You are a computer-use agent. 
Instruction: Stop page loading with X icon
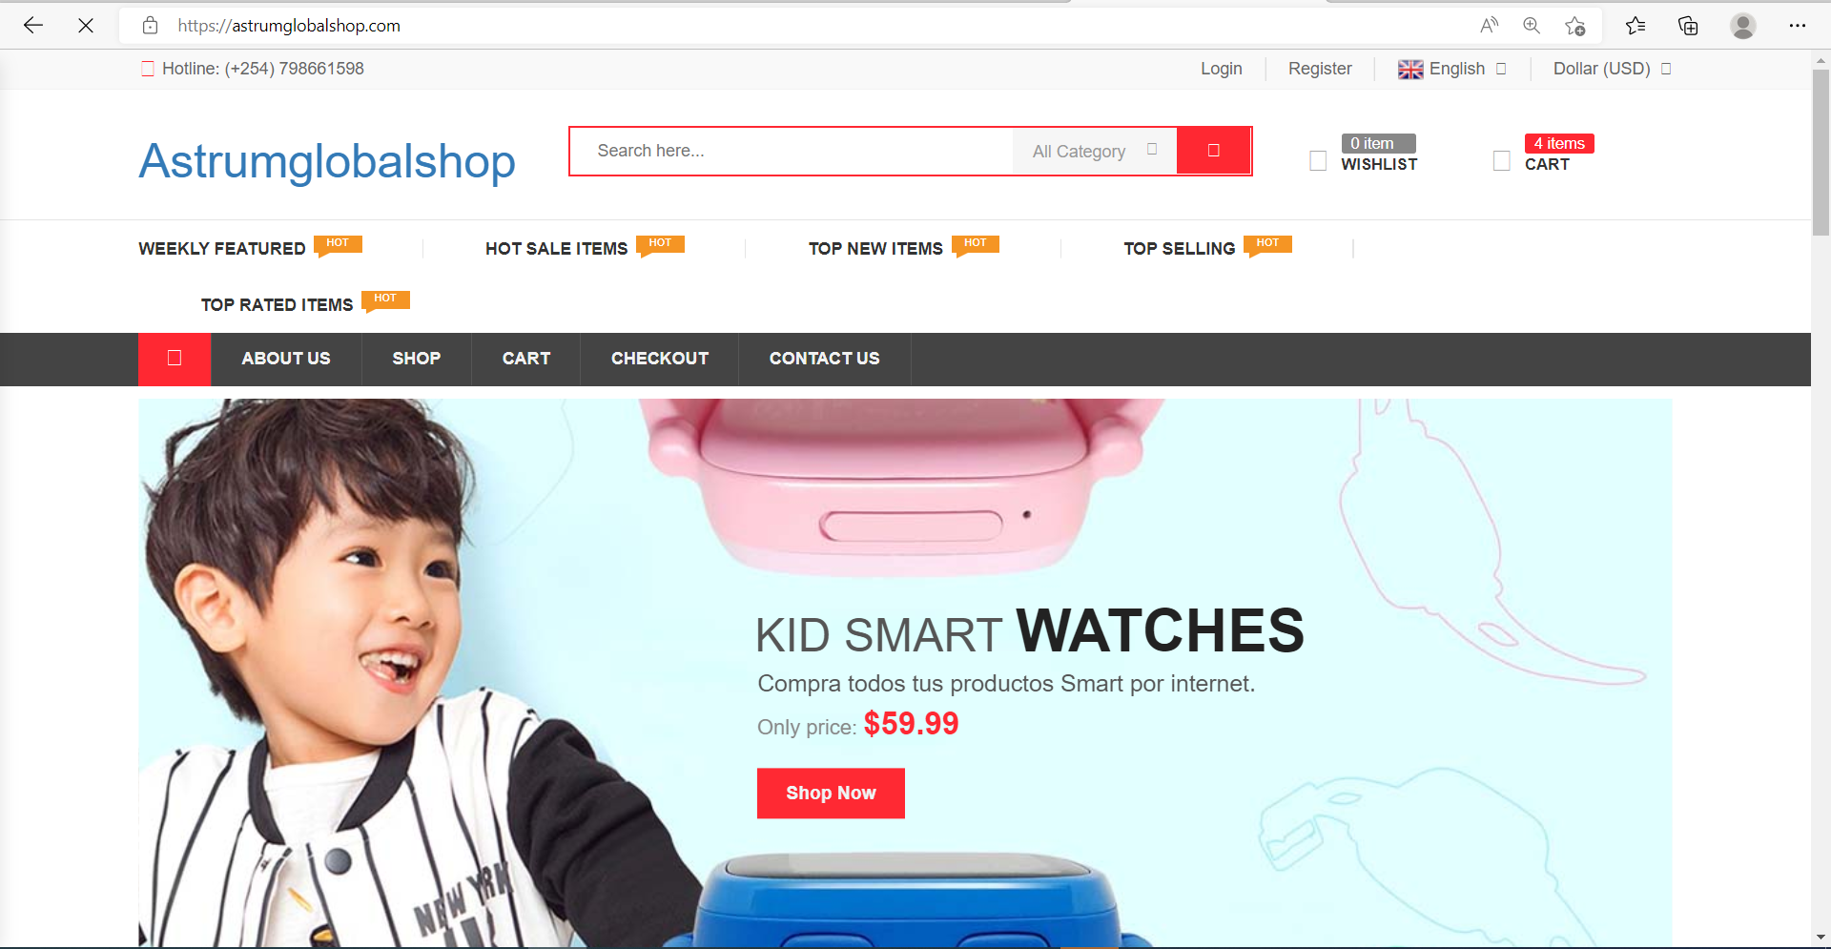pyautogui.click(x=86, y=26)
